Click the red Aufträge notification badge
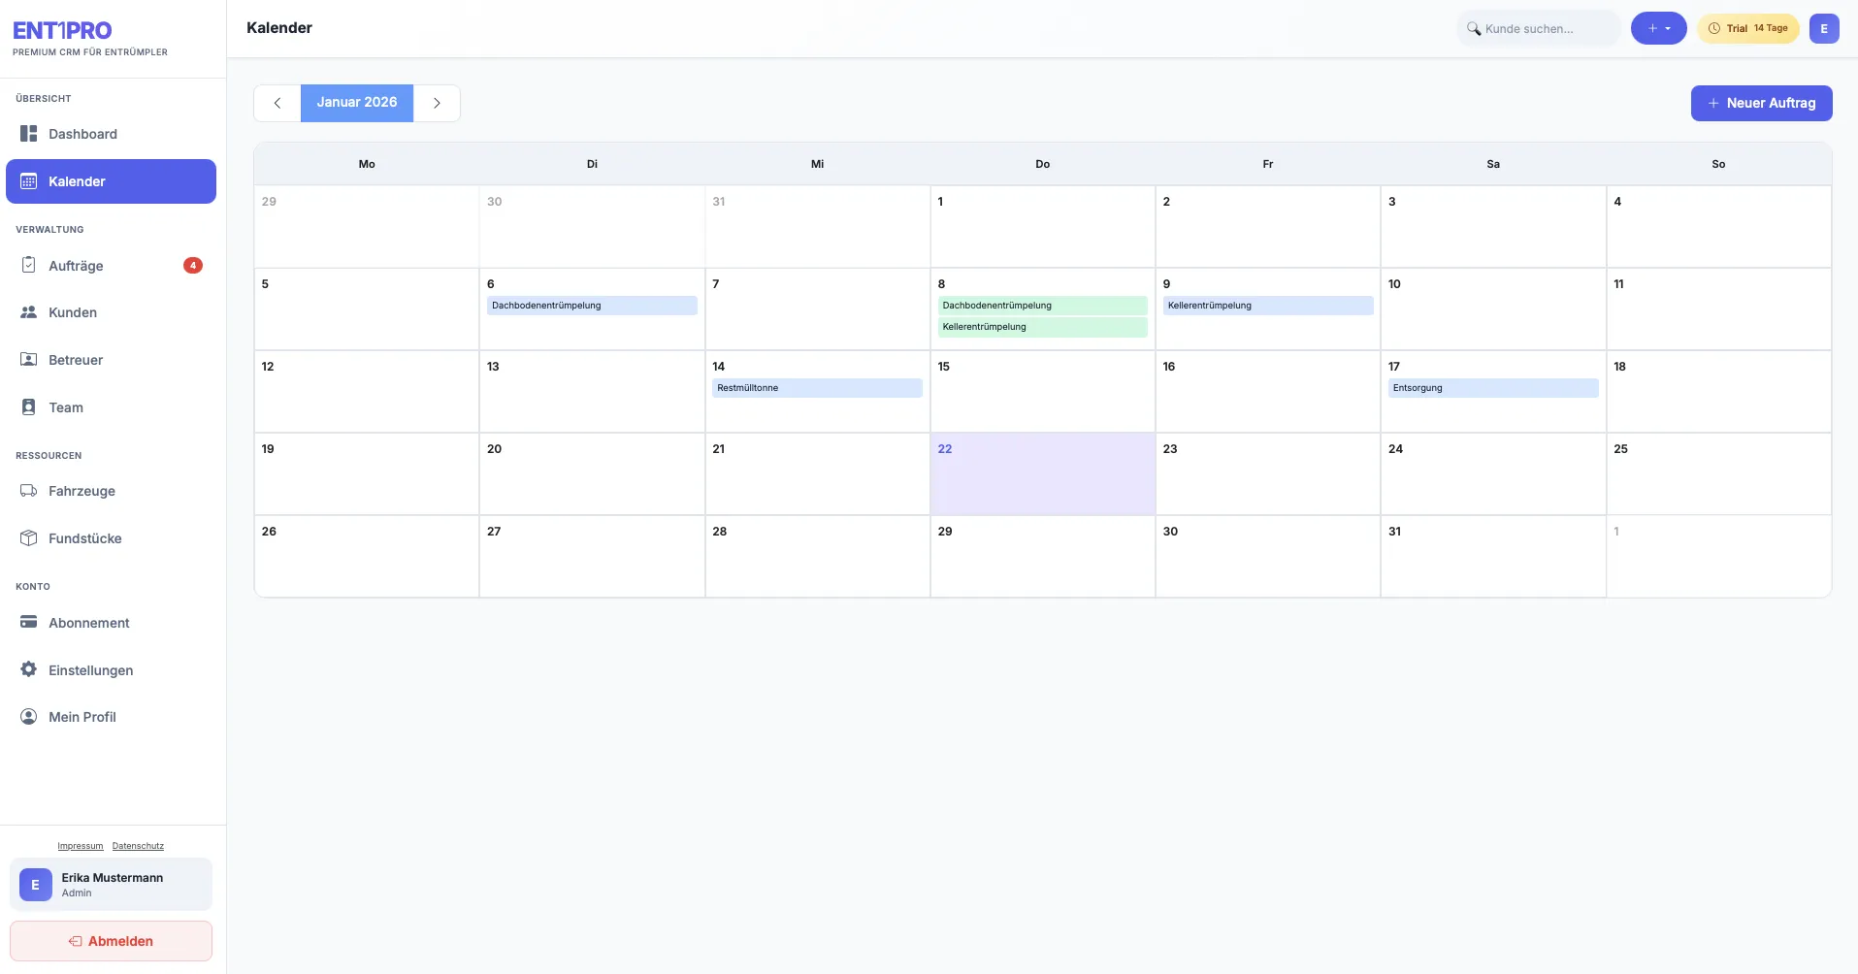Image resolution: width=1858 pixels, height=974 pixels. [193, 264]
